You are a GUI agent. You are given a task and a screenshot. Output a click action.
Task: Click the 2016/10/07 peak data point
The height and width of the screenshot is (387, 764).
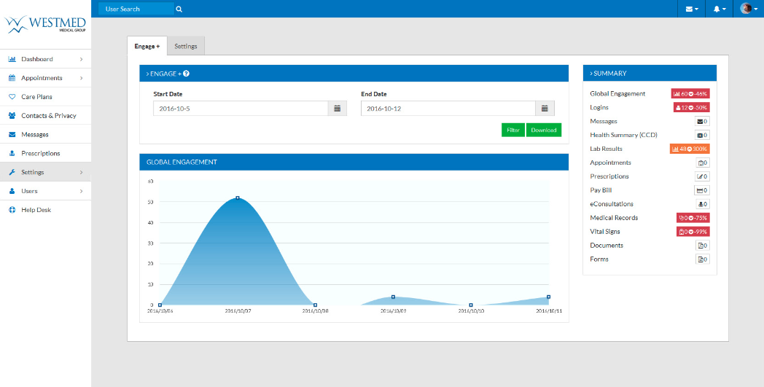pos(238,198)
